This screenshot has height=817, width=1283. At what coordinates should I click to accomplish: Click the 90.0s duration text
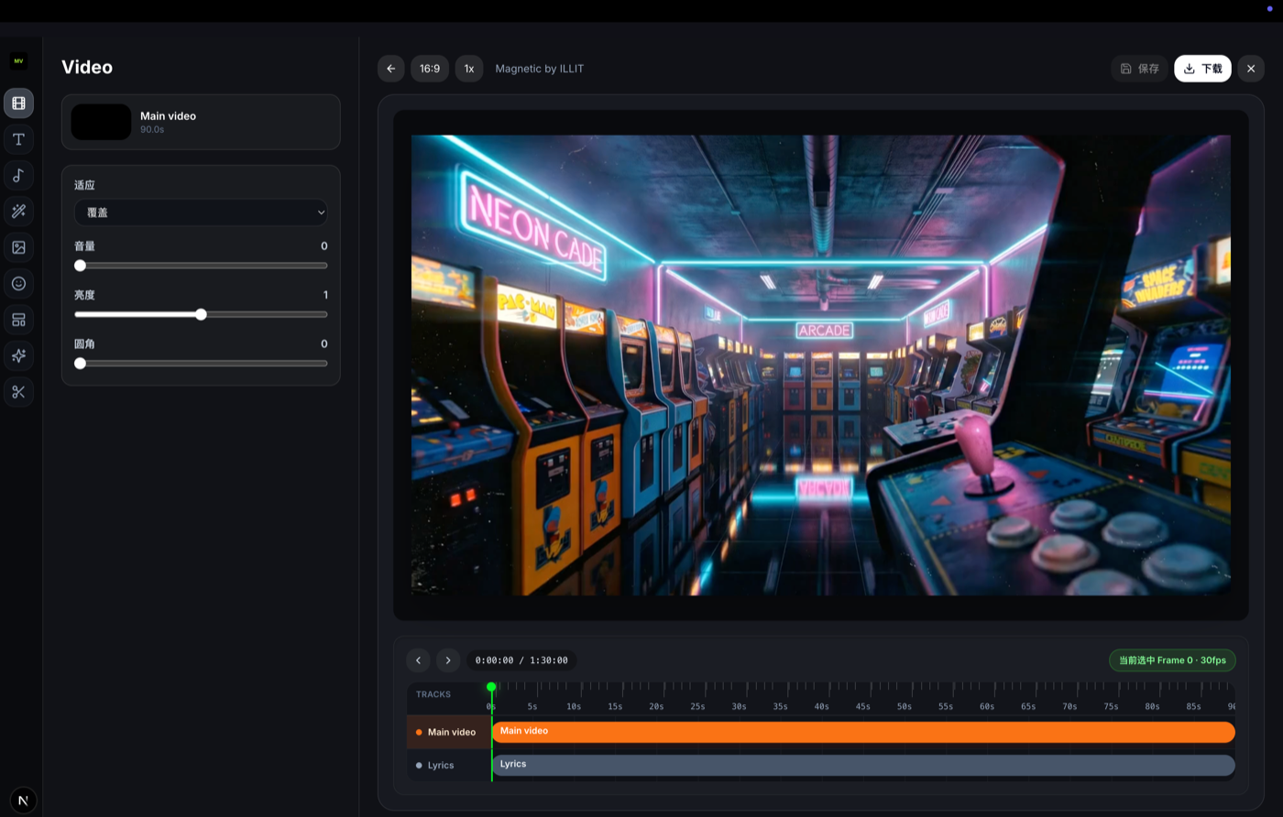pos(152,130)
